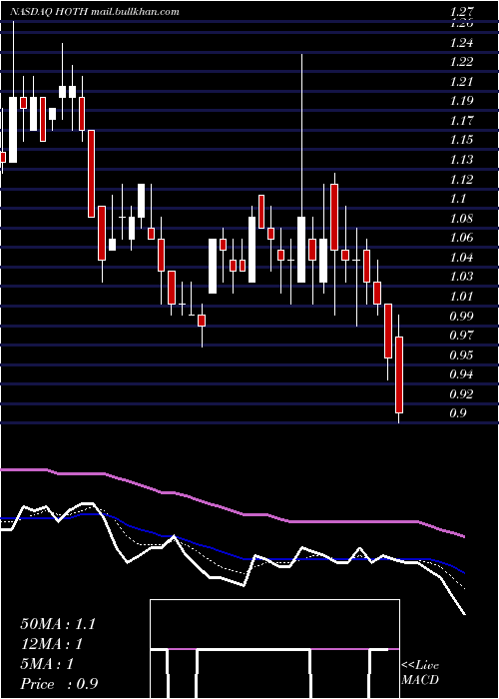Click the 1.03 price axis label
The height and width of the screenshot is (699, 499).
click(x=461, y=277)
